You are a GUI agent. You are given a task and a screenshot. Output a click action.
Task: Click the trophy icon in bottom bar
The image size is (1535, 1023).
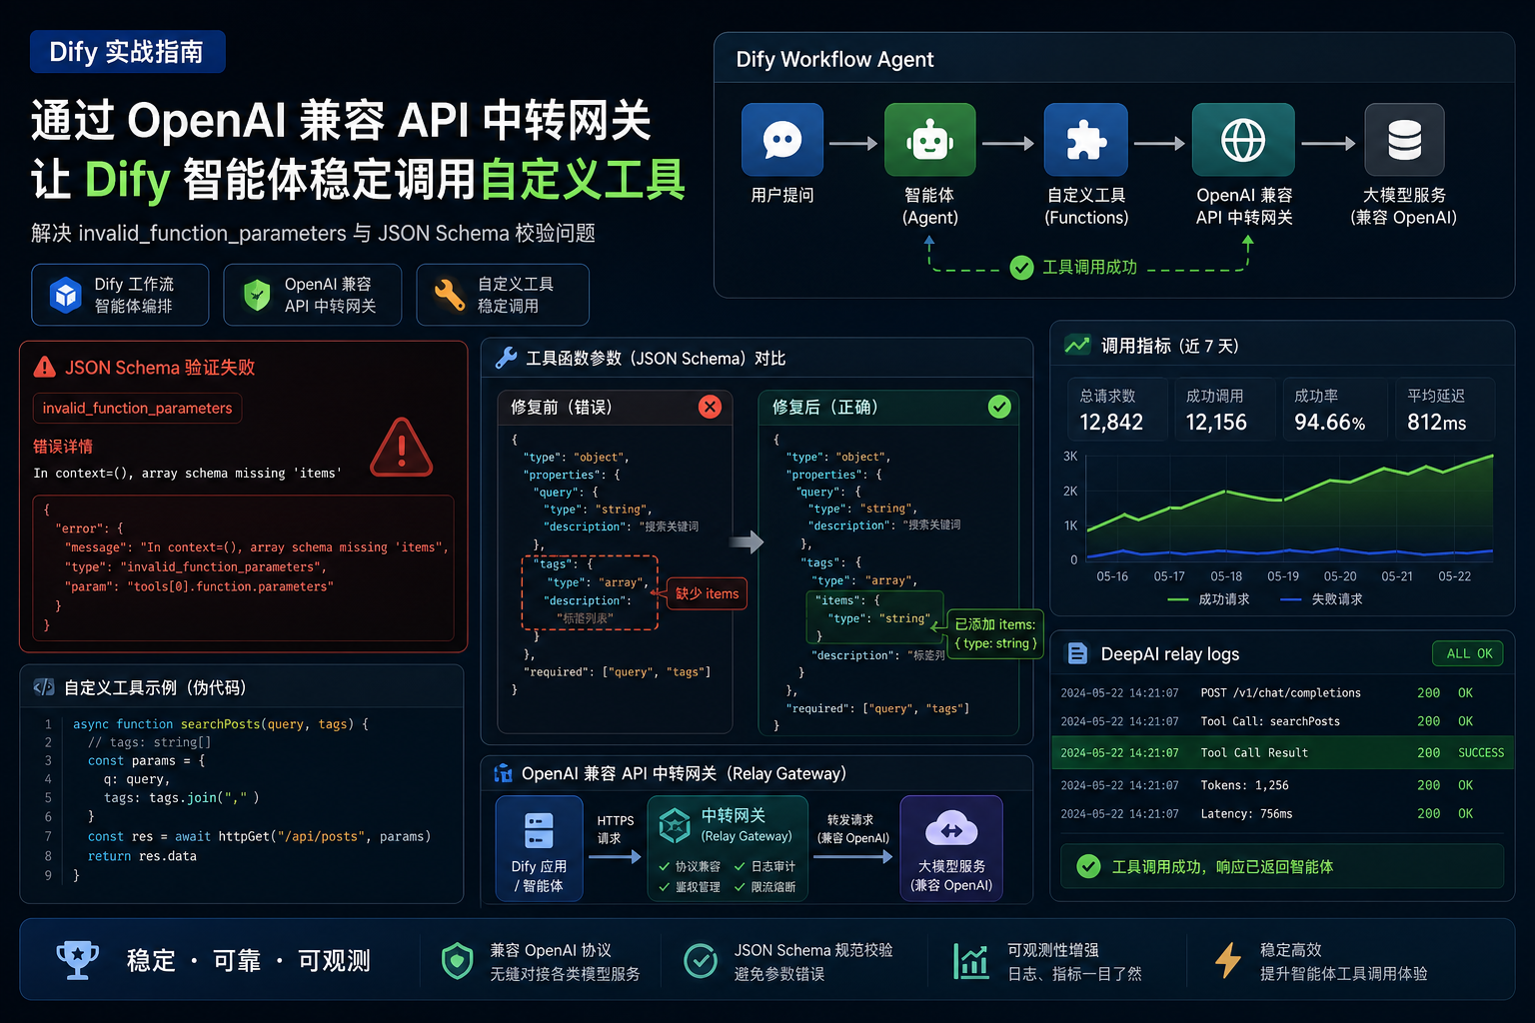click(x=77, y=959)
